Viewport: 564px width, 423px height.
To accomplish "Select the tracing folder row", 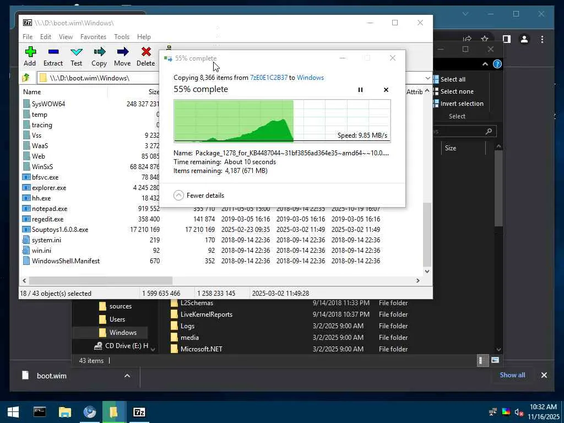I will [42, 125].
